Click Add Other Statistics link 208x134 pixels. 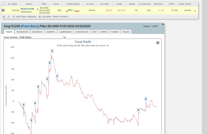[x=26, y=17]
